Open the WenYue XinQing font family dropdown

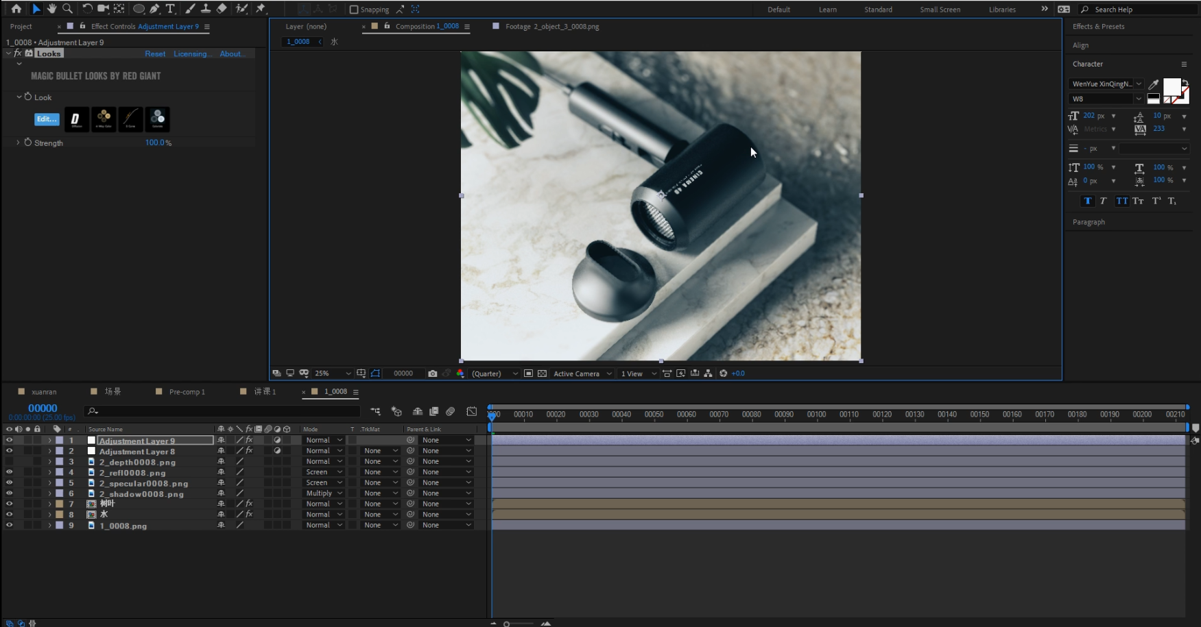pyautogui.click(x=1106, y=84)
